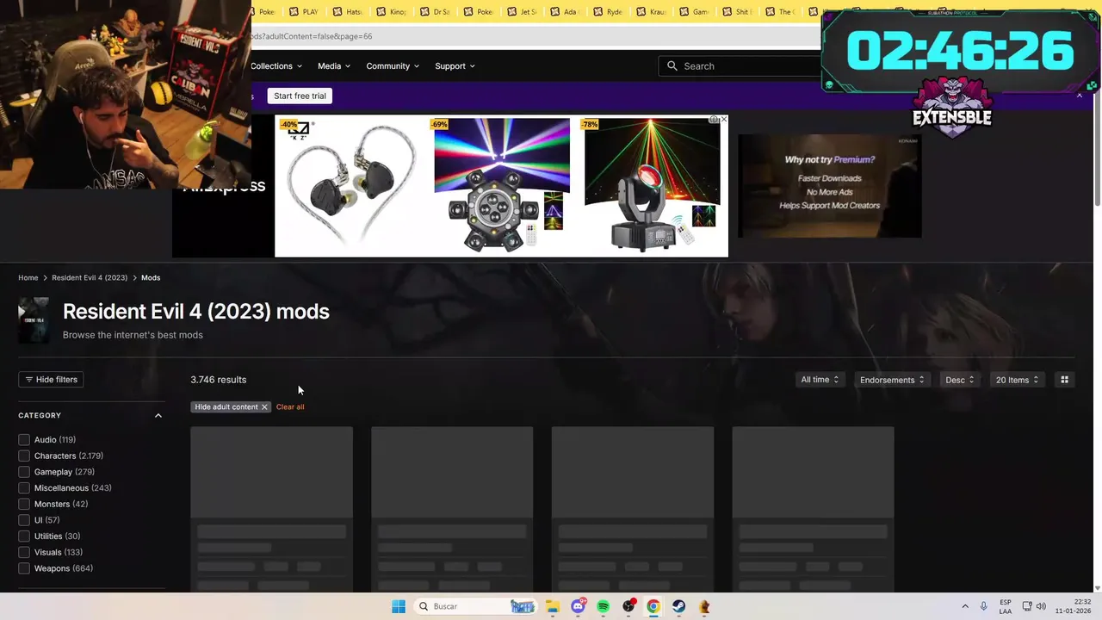The width and height of the screenshot is (1102, 620).
Task: Check the Audio category filter
Action: pyautogui.click(x=24, y=440)
